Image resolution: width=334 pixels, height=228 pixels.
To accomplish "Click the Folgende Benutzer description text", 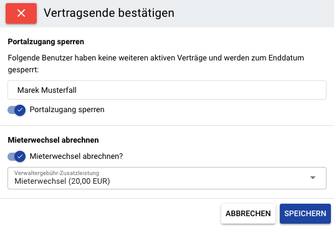I will click(156, 64).
